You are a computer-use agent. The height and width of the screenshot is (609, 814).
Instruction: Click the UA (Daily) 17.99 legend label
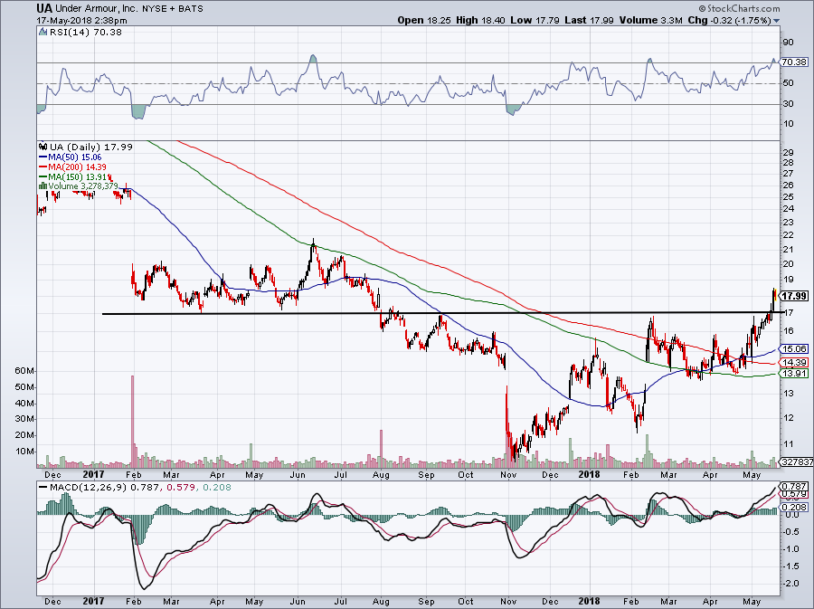point(91,147)
